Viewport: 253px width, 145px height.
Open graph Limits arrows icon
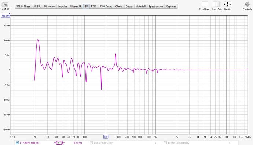(x=227, y=4)
